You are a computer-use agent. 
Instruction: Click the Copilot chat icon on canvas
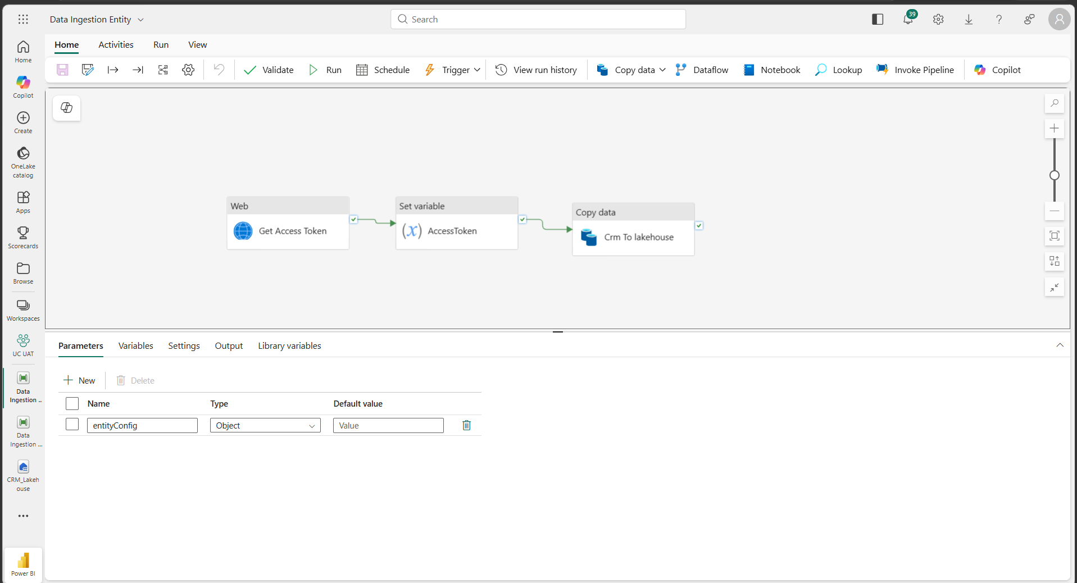click(x=66, y=107)
